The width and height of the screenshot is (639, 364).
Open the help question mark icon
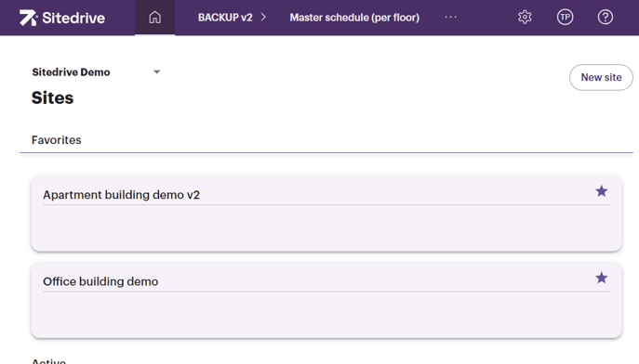point(606,17)
